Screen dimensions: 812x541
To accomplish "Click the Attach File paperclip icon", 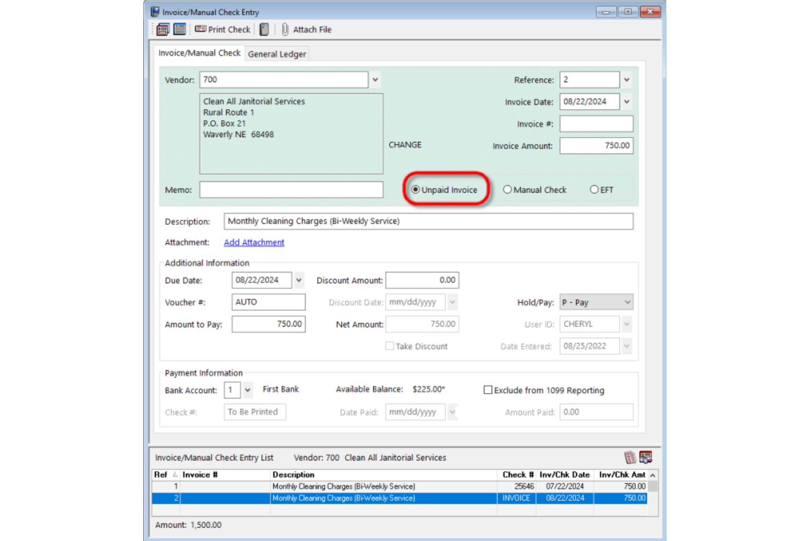I will 285,29.
